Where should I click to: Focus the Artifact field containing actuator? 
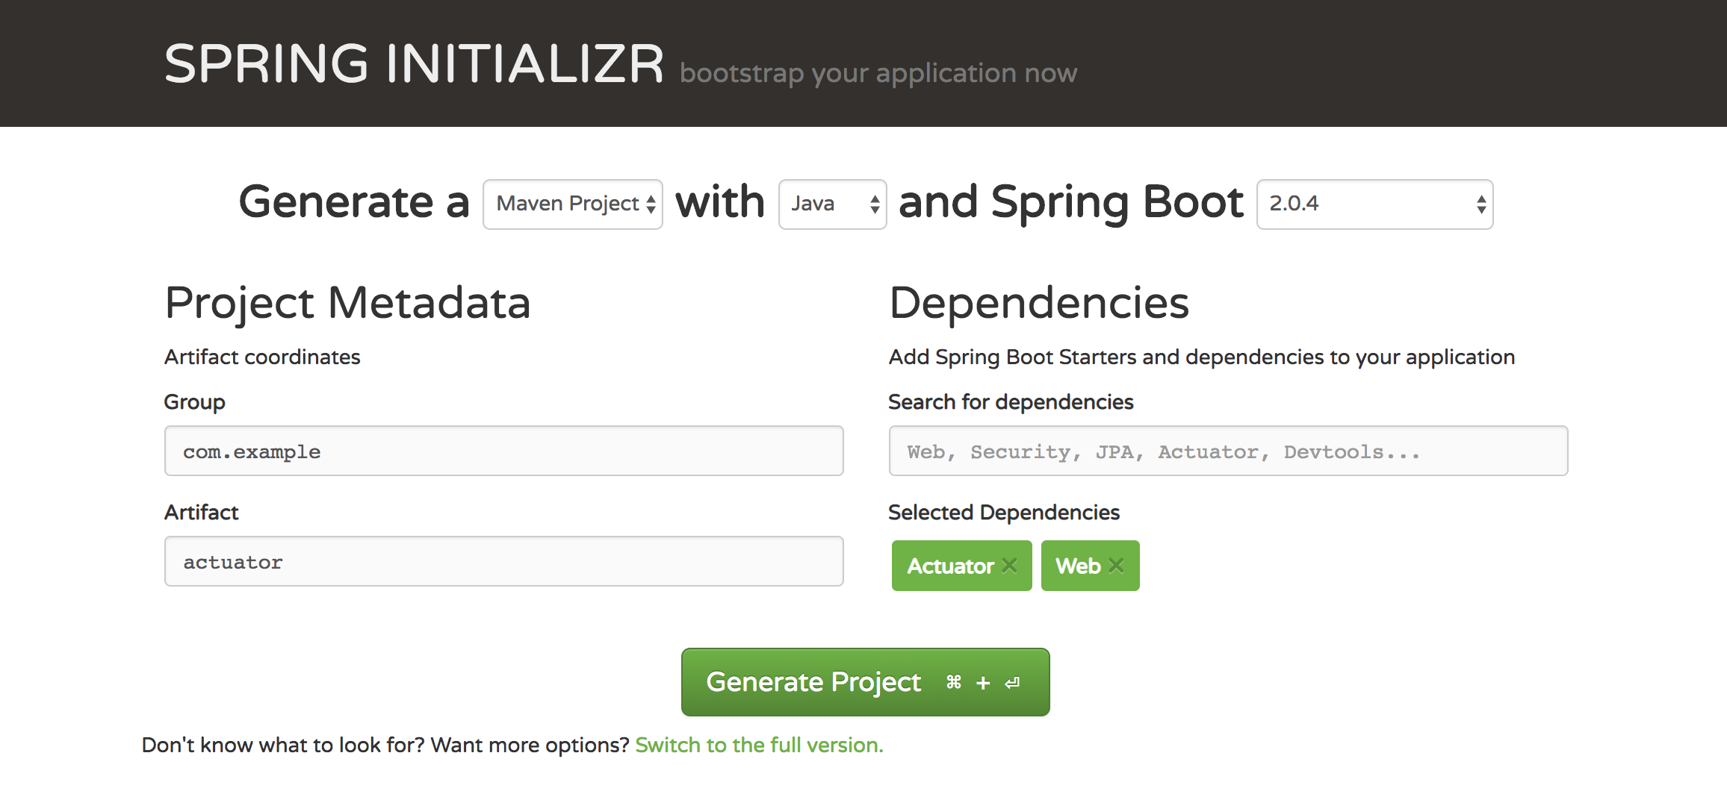pos(503,560)
